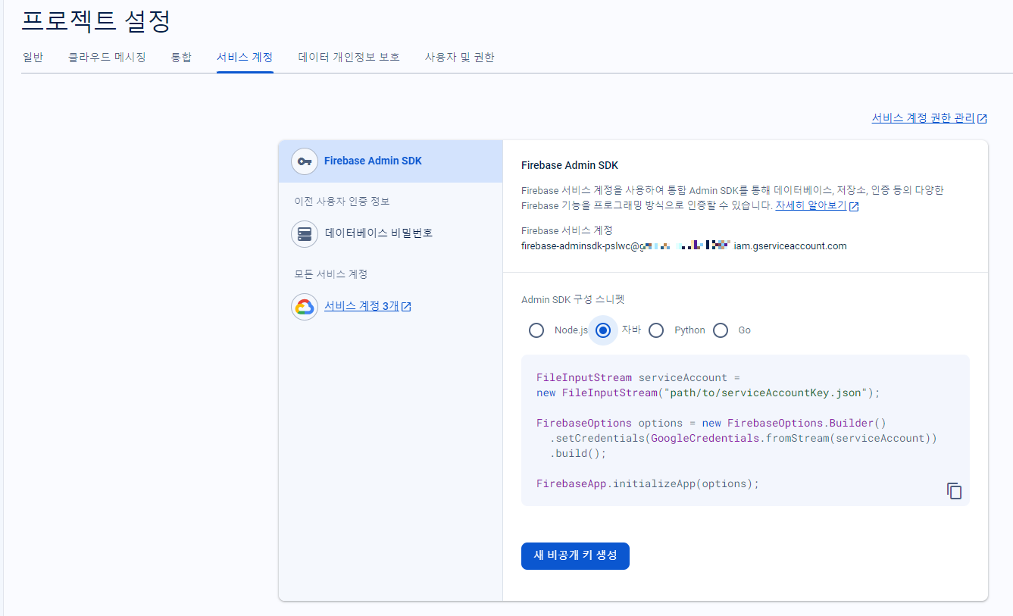Select the 서비스 계정 tab
Image resolution: width=1013 pixels, height=616 pixels.
click(245, 58)
